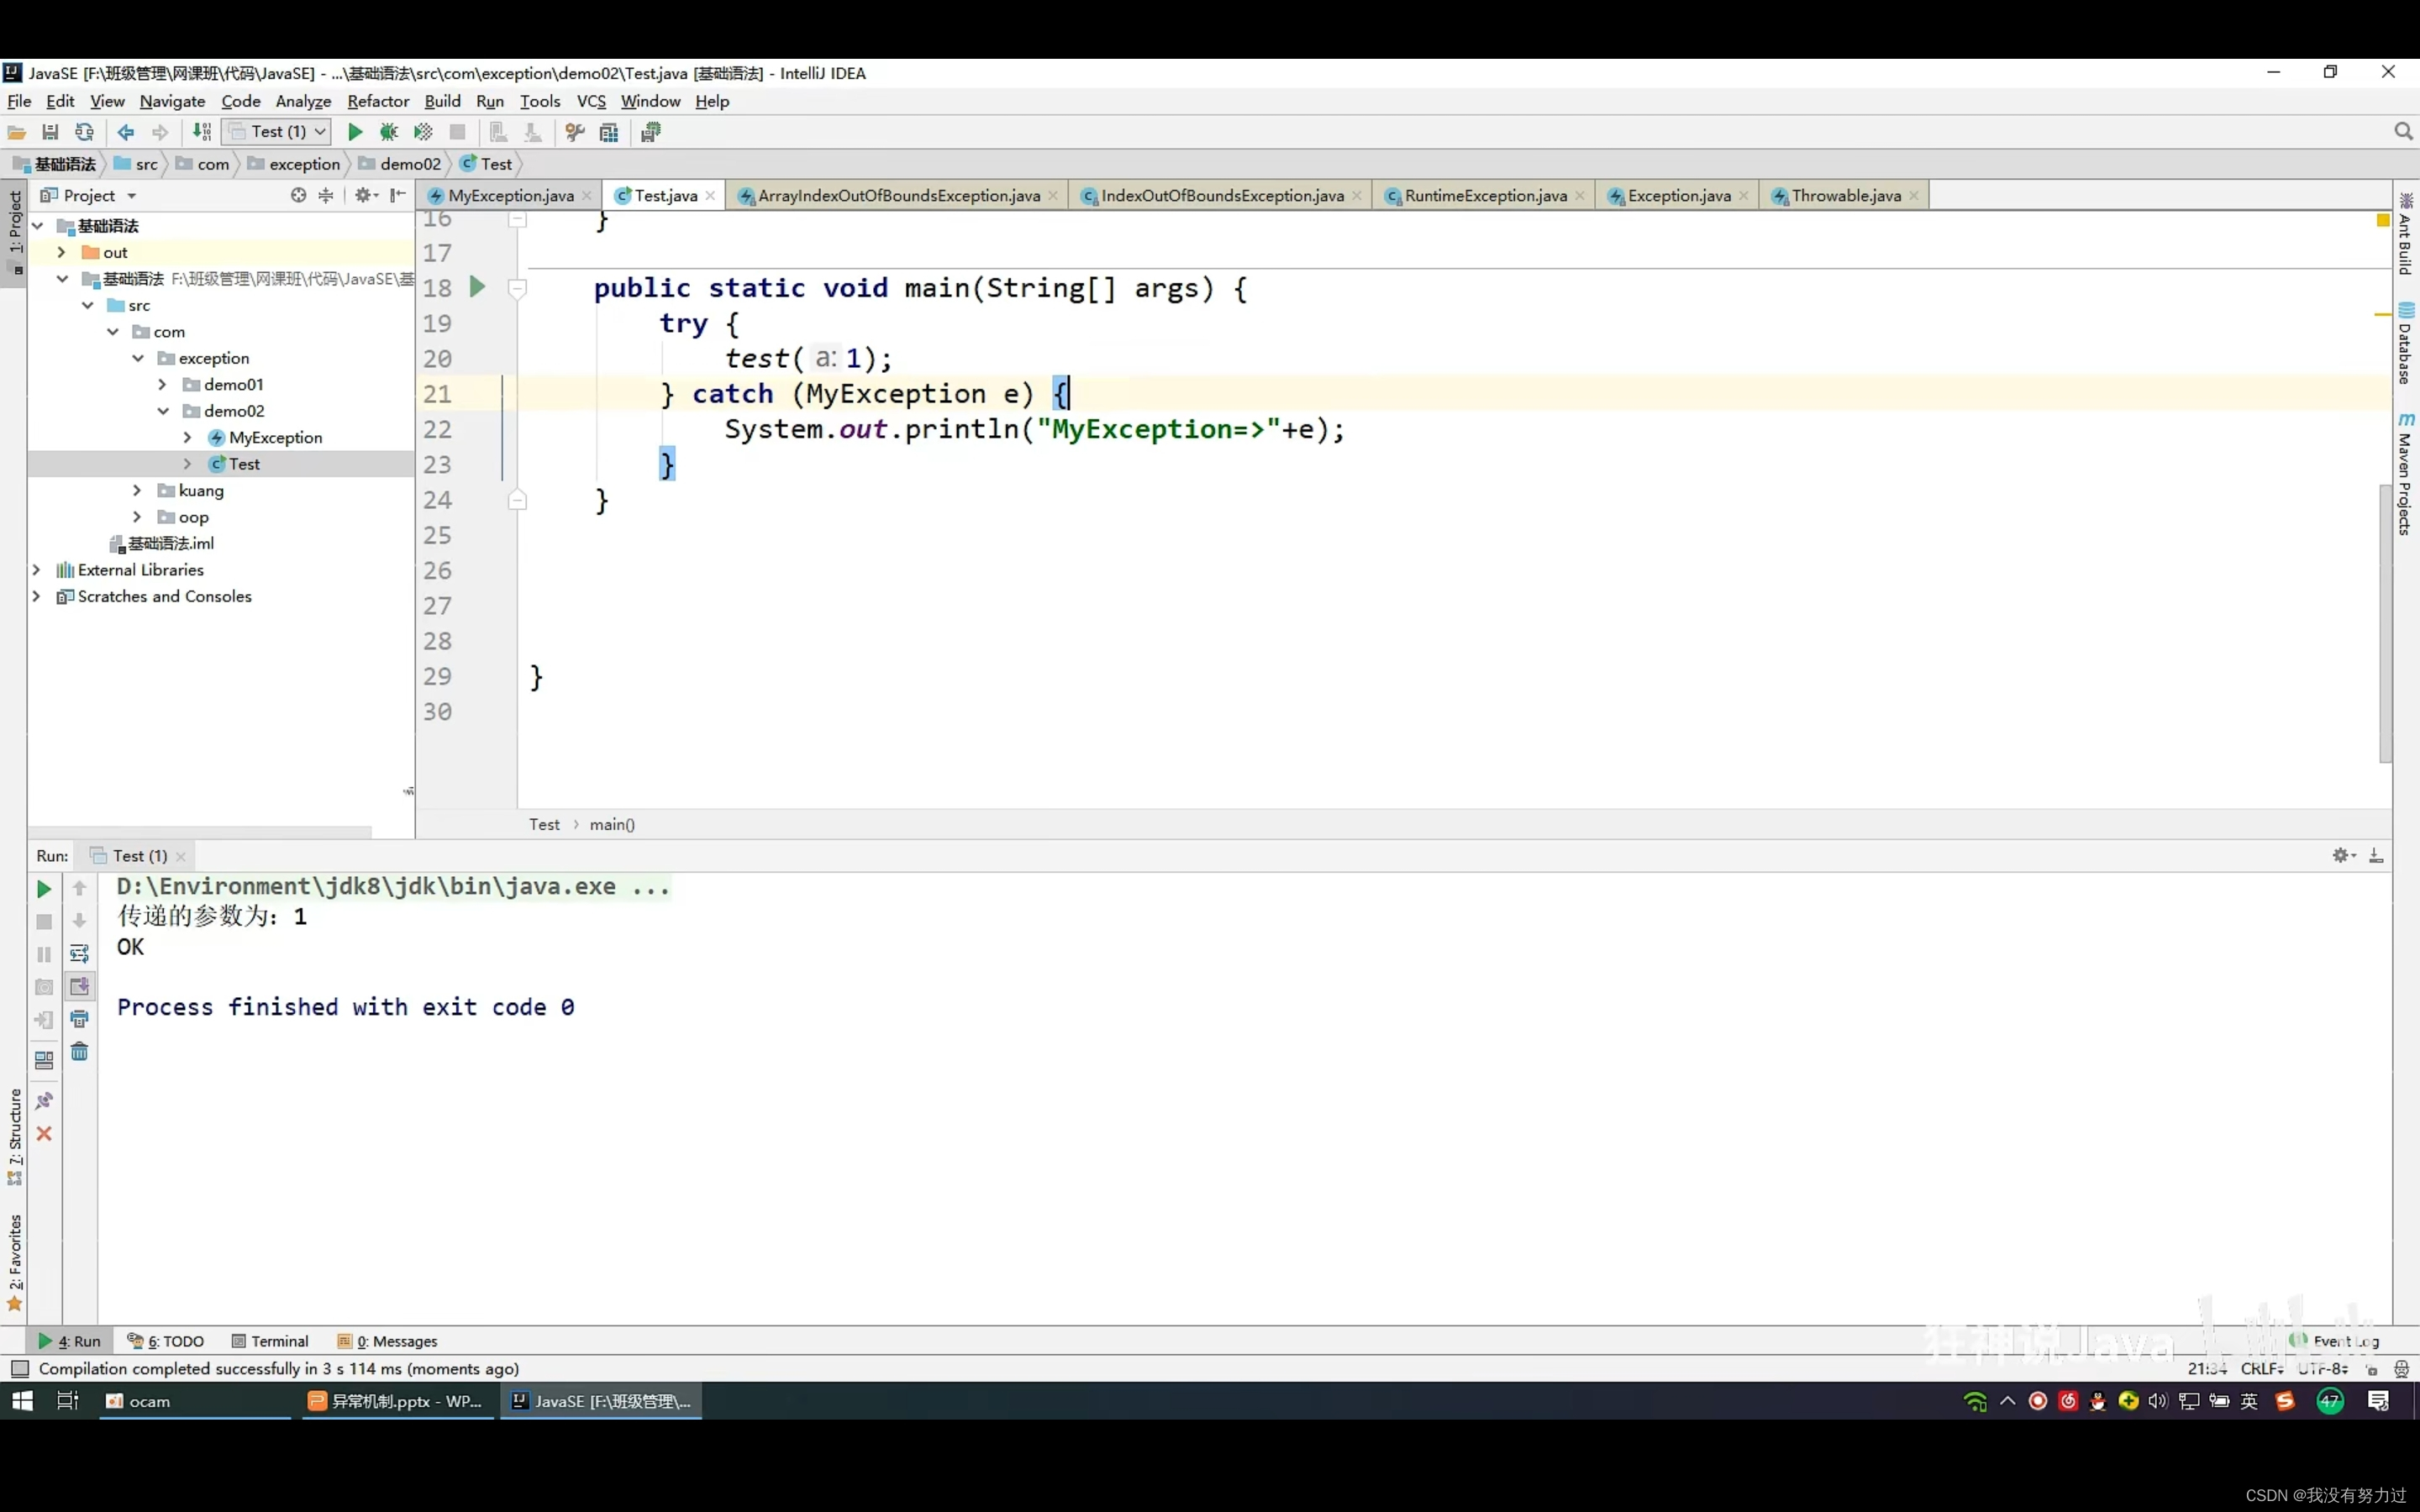Open the Tools menu from menu bar

tap(540, 101)
